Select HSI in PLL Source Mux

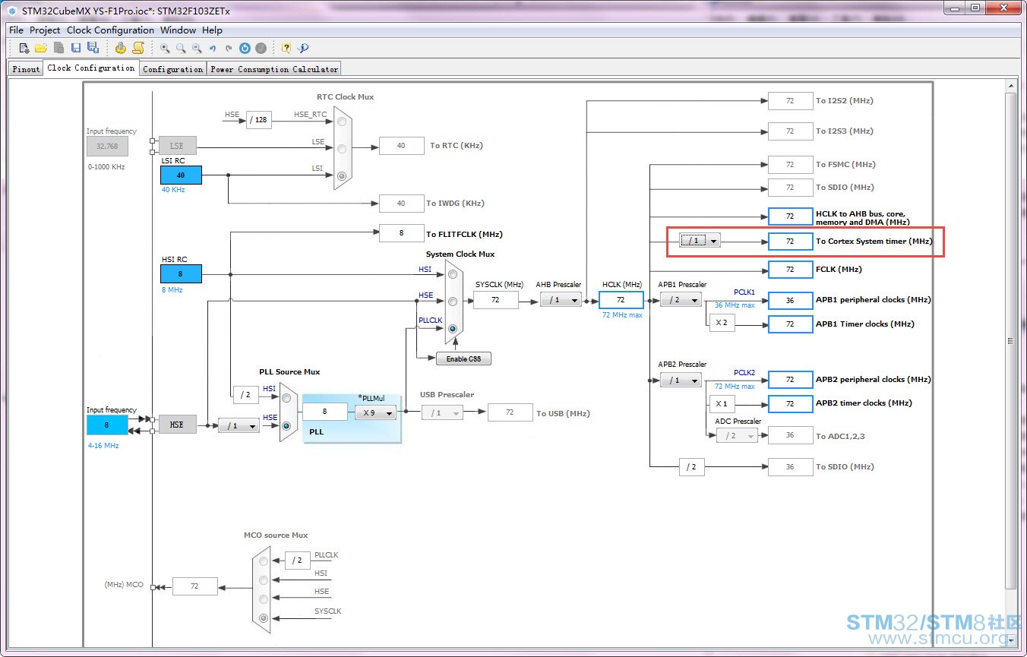tap(286, 397)
